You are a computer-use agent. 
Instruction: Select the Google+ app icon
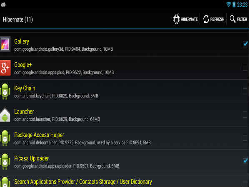point(5,68)
